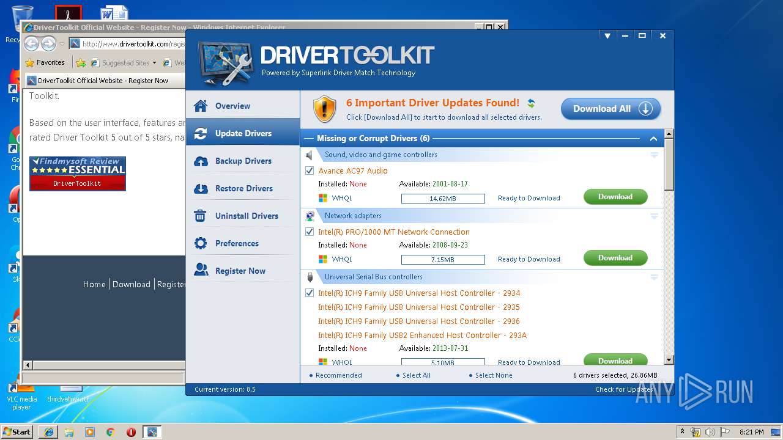Click the Network adapters category icon

pyautogui.click(x=310, y=216)
